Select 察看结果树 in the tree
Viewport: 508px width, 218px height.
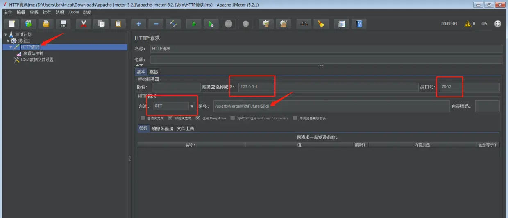[x=33, y=54]
